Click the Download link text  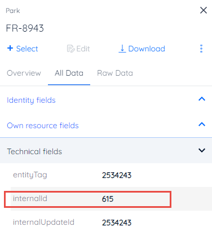tap(147, 49)
